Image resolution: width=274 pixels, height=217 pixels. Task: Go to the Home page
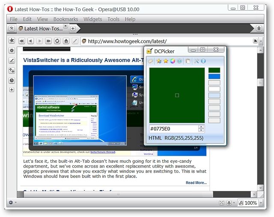tap(66, 41)
